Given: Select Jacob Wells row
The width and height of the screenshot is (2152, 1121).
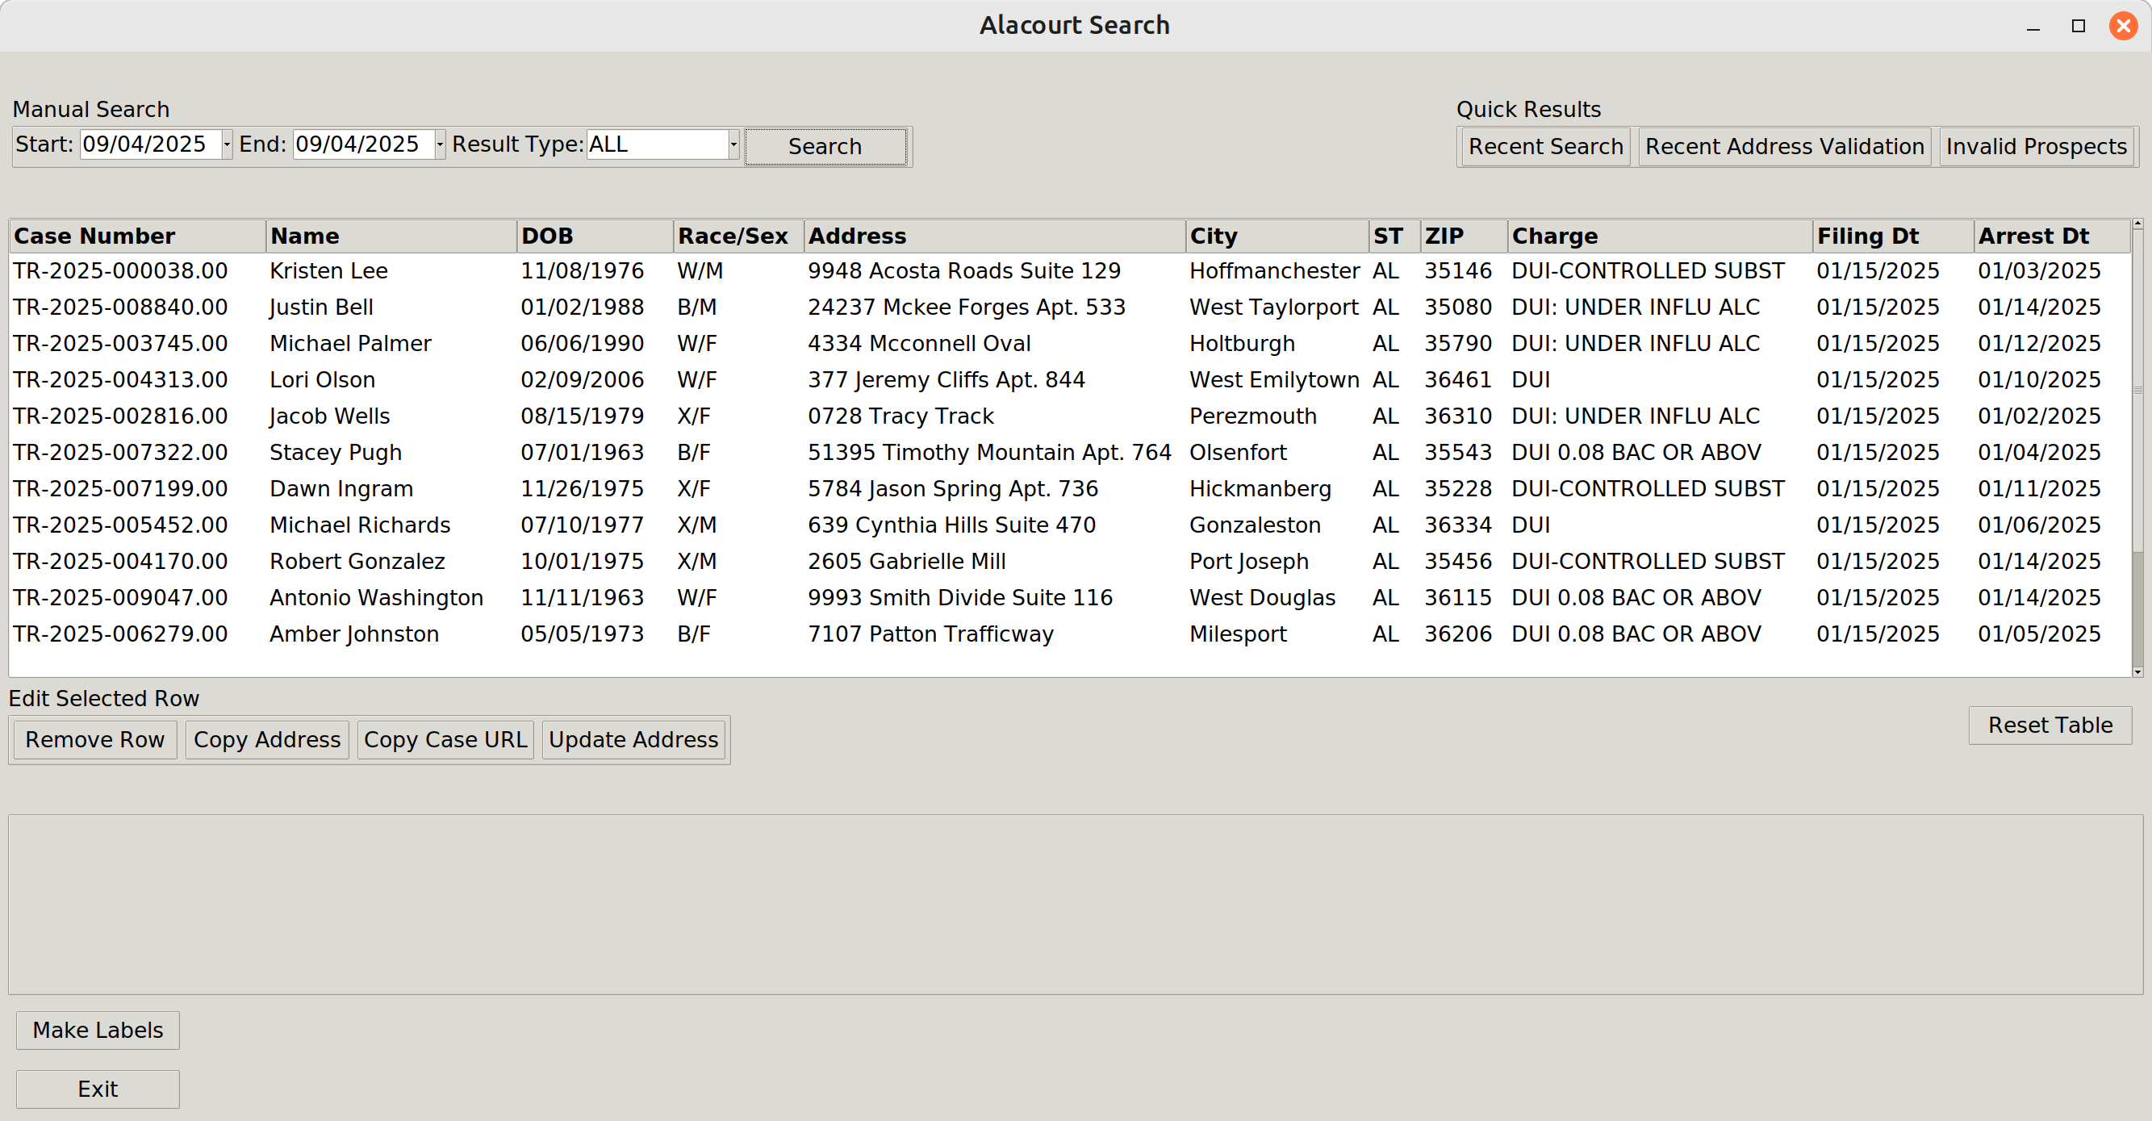Looking at the screenshot, I should [x=1069, y=416].
